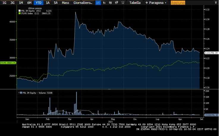Select the hollow candle chart icon
Screen dimensions: 219x136
(x=116, y=3)
